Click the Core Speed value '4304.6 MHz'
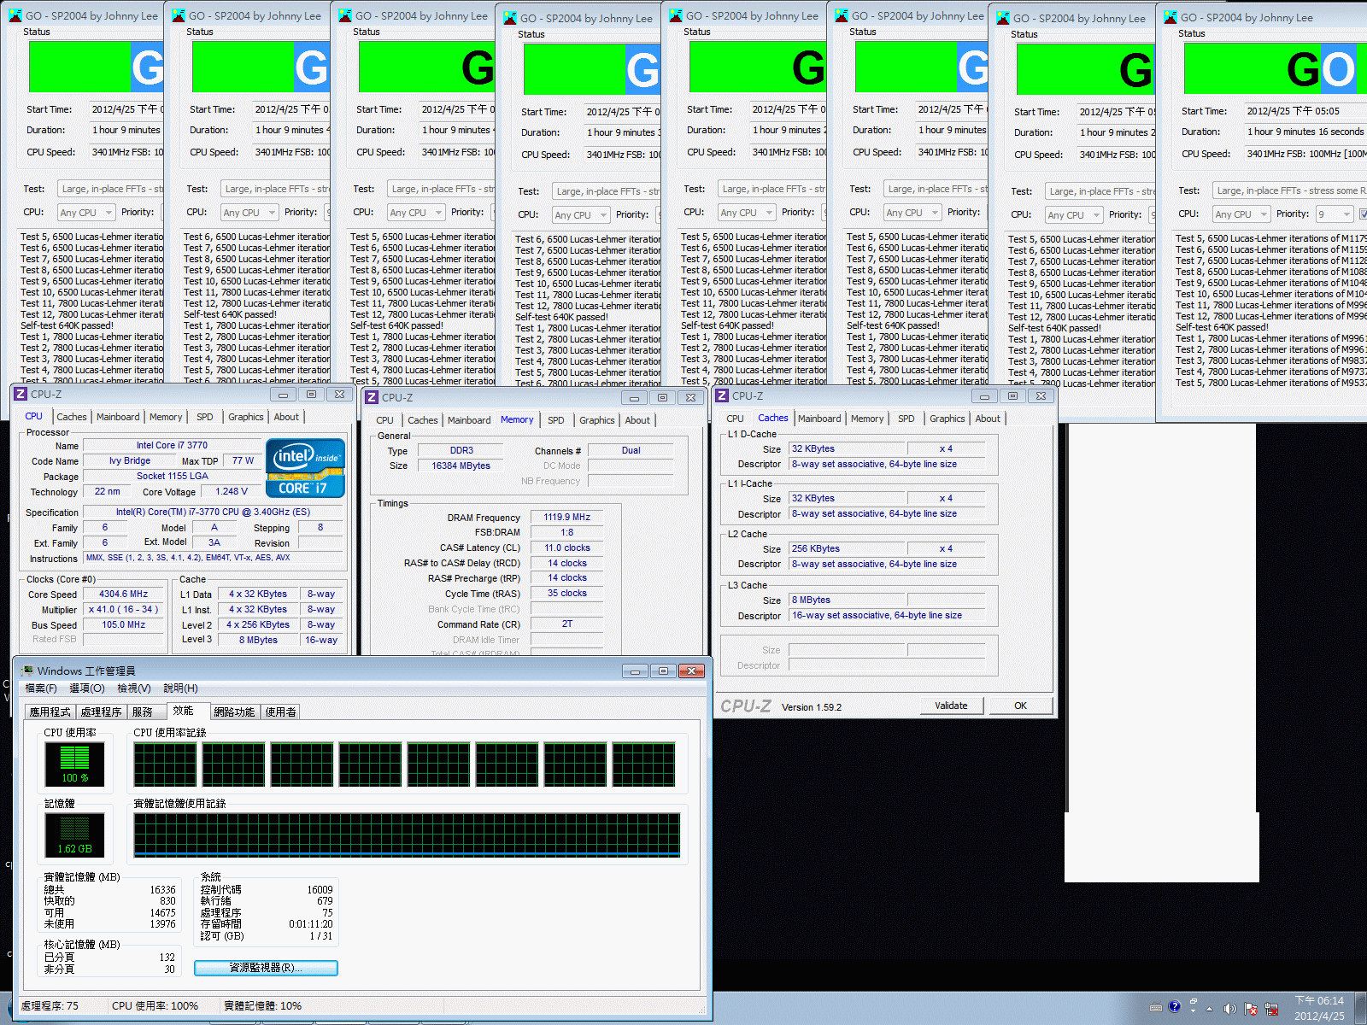Viewport: 1367px width, 1025px height. coord(124,594)
